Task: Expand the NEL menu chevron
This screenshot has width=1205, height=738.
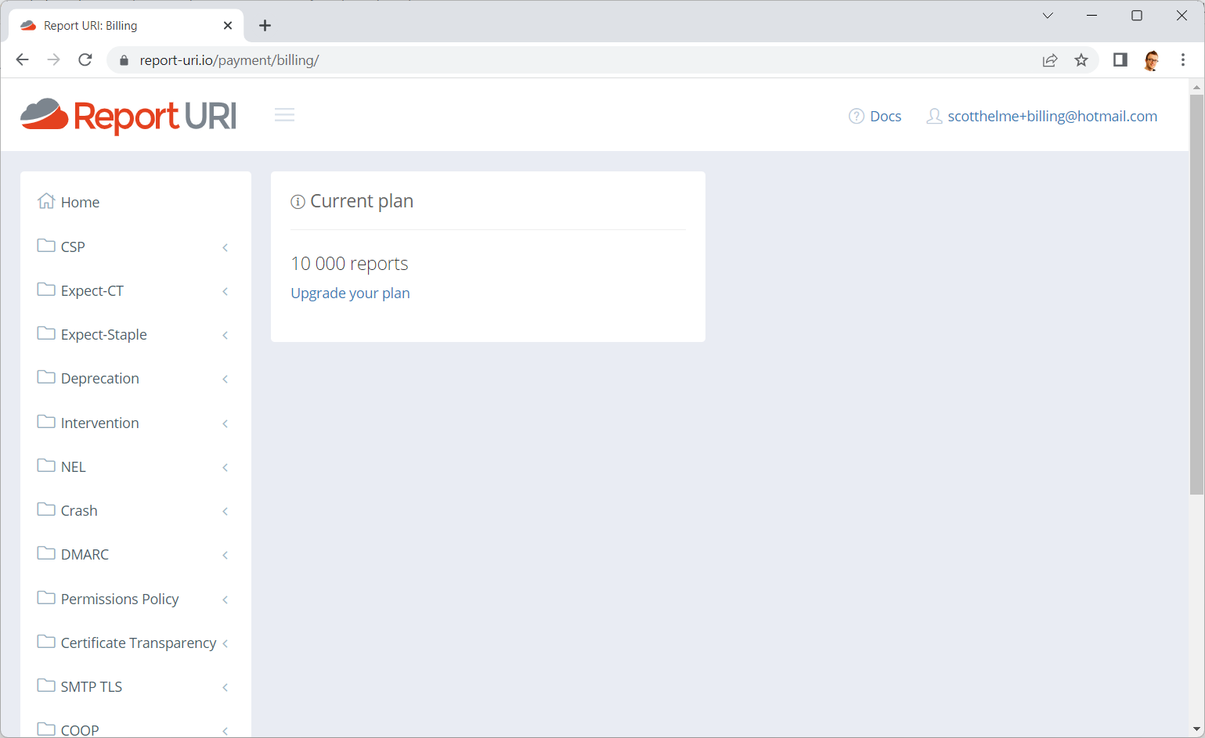Action: pos(225,467)
